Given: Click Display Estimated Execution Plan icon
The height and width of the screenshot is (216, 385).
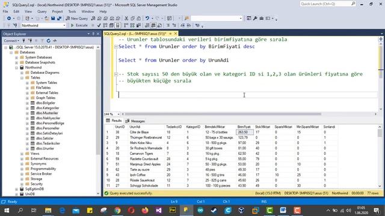Looking at the screenshot, I should pos(105,25).
